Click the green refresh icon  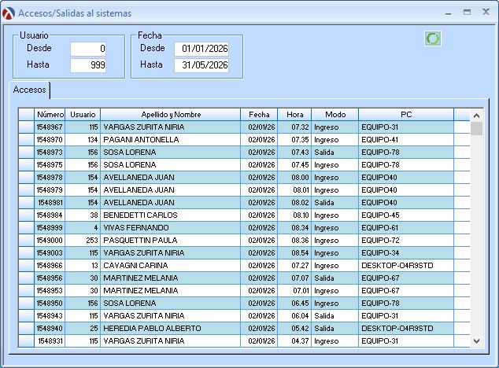[x=433, y=39]
